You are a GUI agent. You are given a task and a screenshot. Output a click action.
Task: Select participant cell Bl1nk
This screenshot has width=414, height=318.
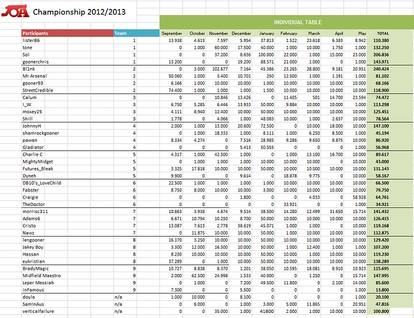tap(29, 69)
